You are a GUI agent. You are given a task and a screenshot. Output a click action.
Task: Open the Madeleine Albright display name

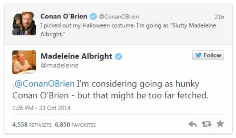77,56
